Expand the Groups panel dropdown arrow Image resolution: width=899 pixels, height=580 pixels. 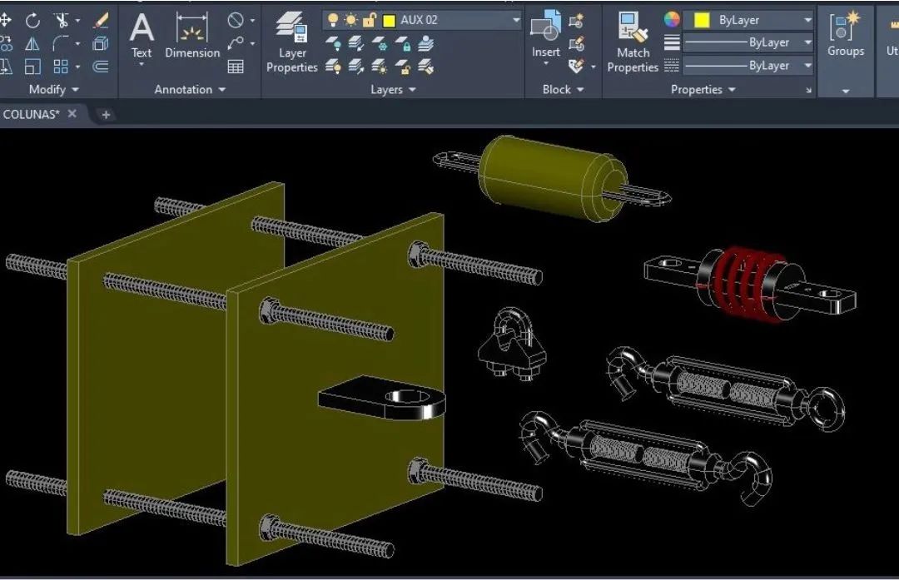coord(846,91)
